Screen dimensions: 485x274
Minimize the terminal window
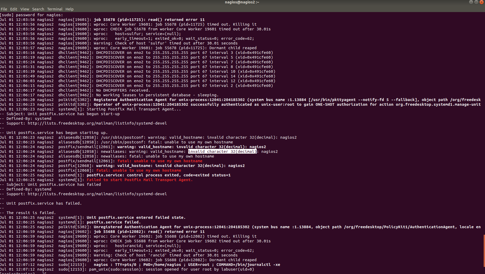(471, 2)
